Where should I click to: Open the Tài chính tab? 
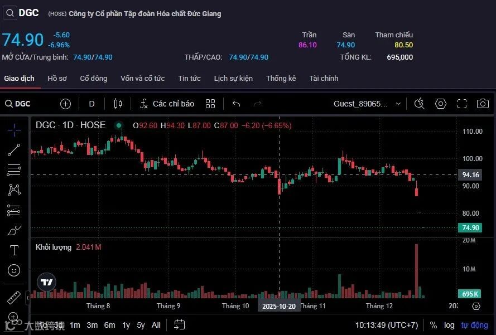tap(324, 79)
